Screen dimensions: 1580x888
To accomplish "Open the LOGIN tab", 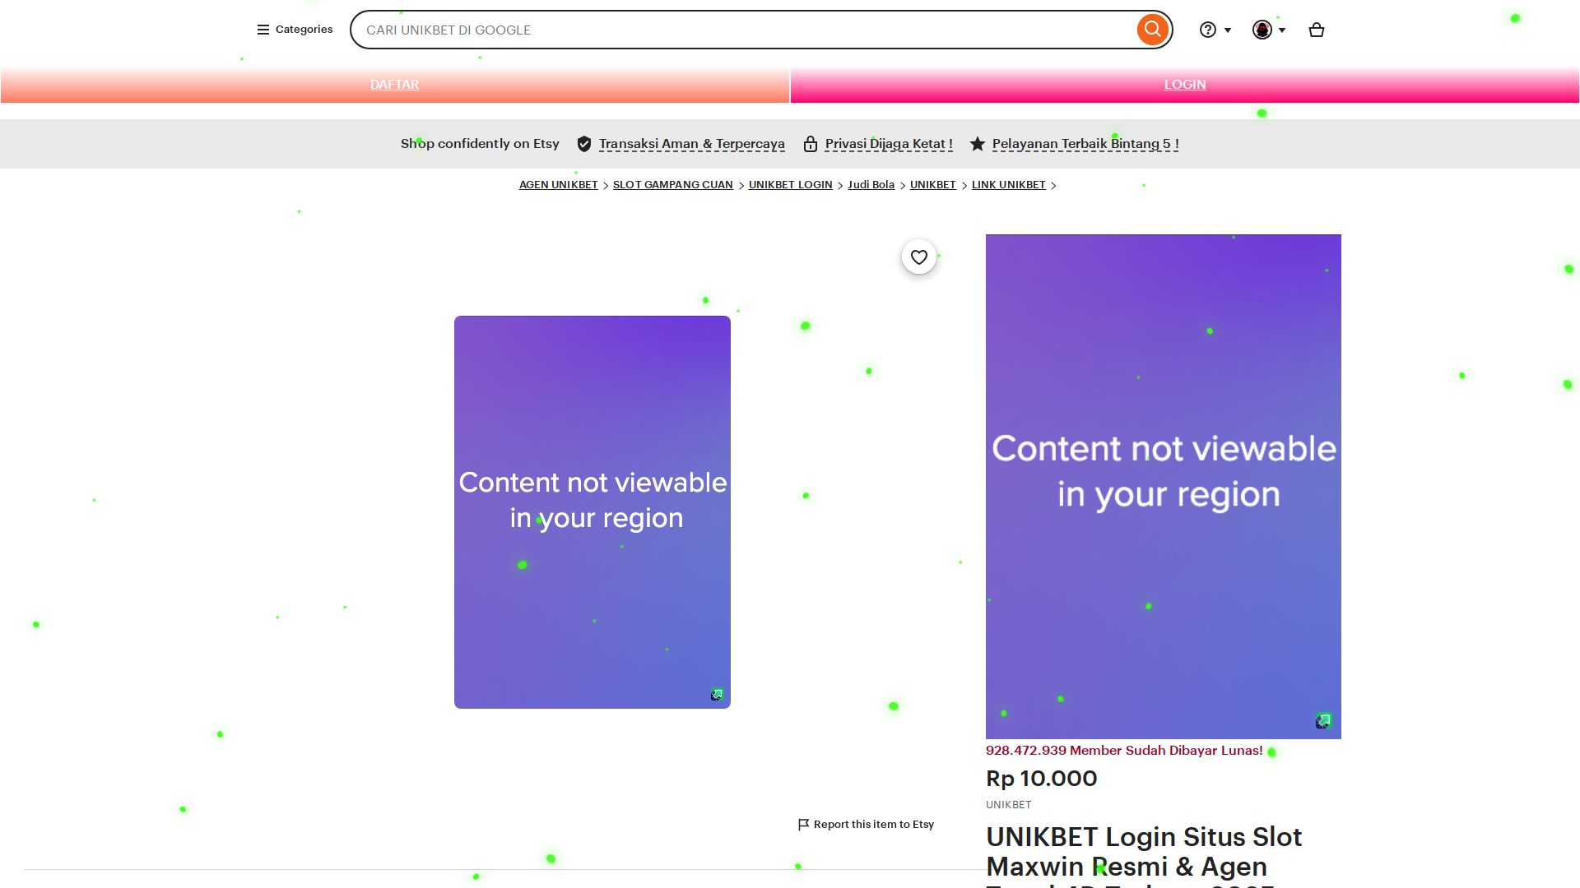I will point(1184,85).
